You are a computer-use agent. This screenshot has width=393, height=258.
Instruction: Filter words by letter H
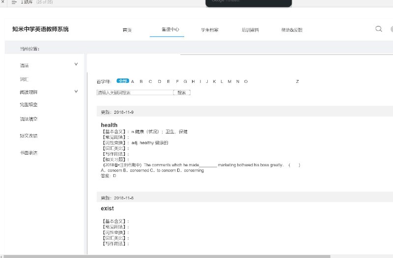point(193,81)
